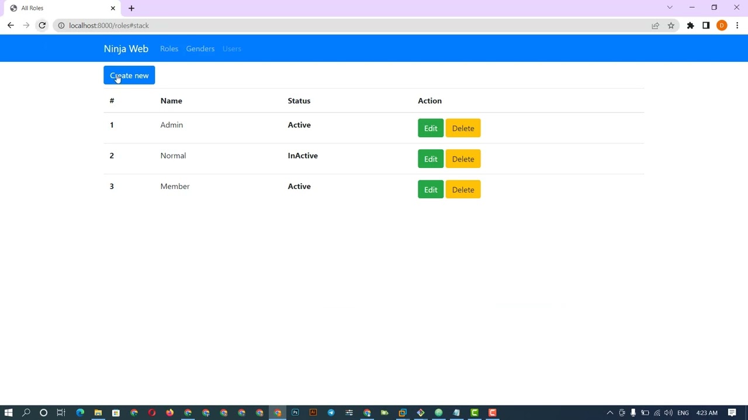Expand the tab search chevron
The image size is (748, 420).
[x=670, y=8]
